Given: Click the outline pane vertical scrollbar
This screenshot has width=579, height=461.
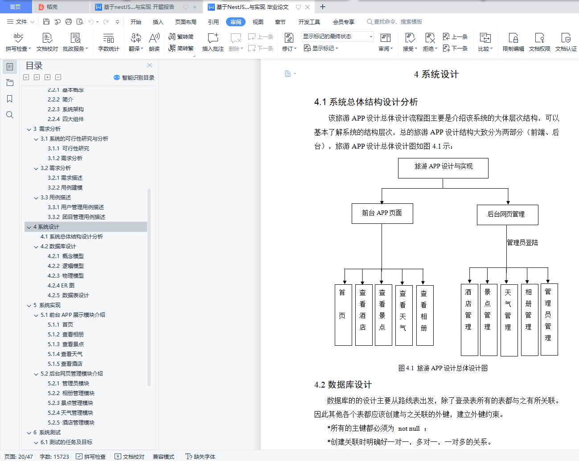Looking at the screenshot, I should pos(149,287).
